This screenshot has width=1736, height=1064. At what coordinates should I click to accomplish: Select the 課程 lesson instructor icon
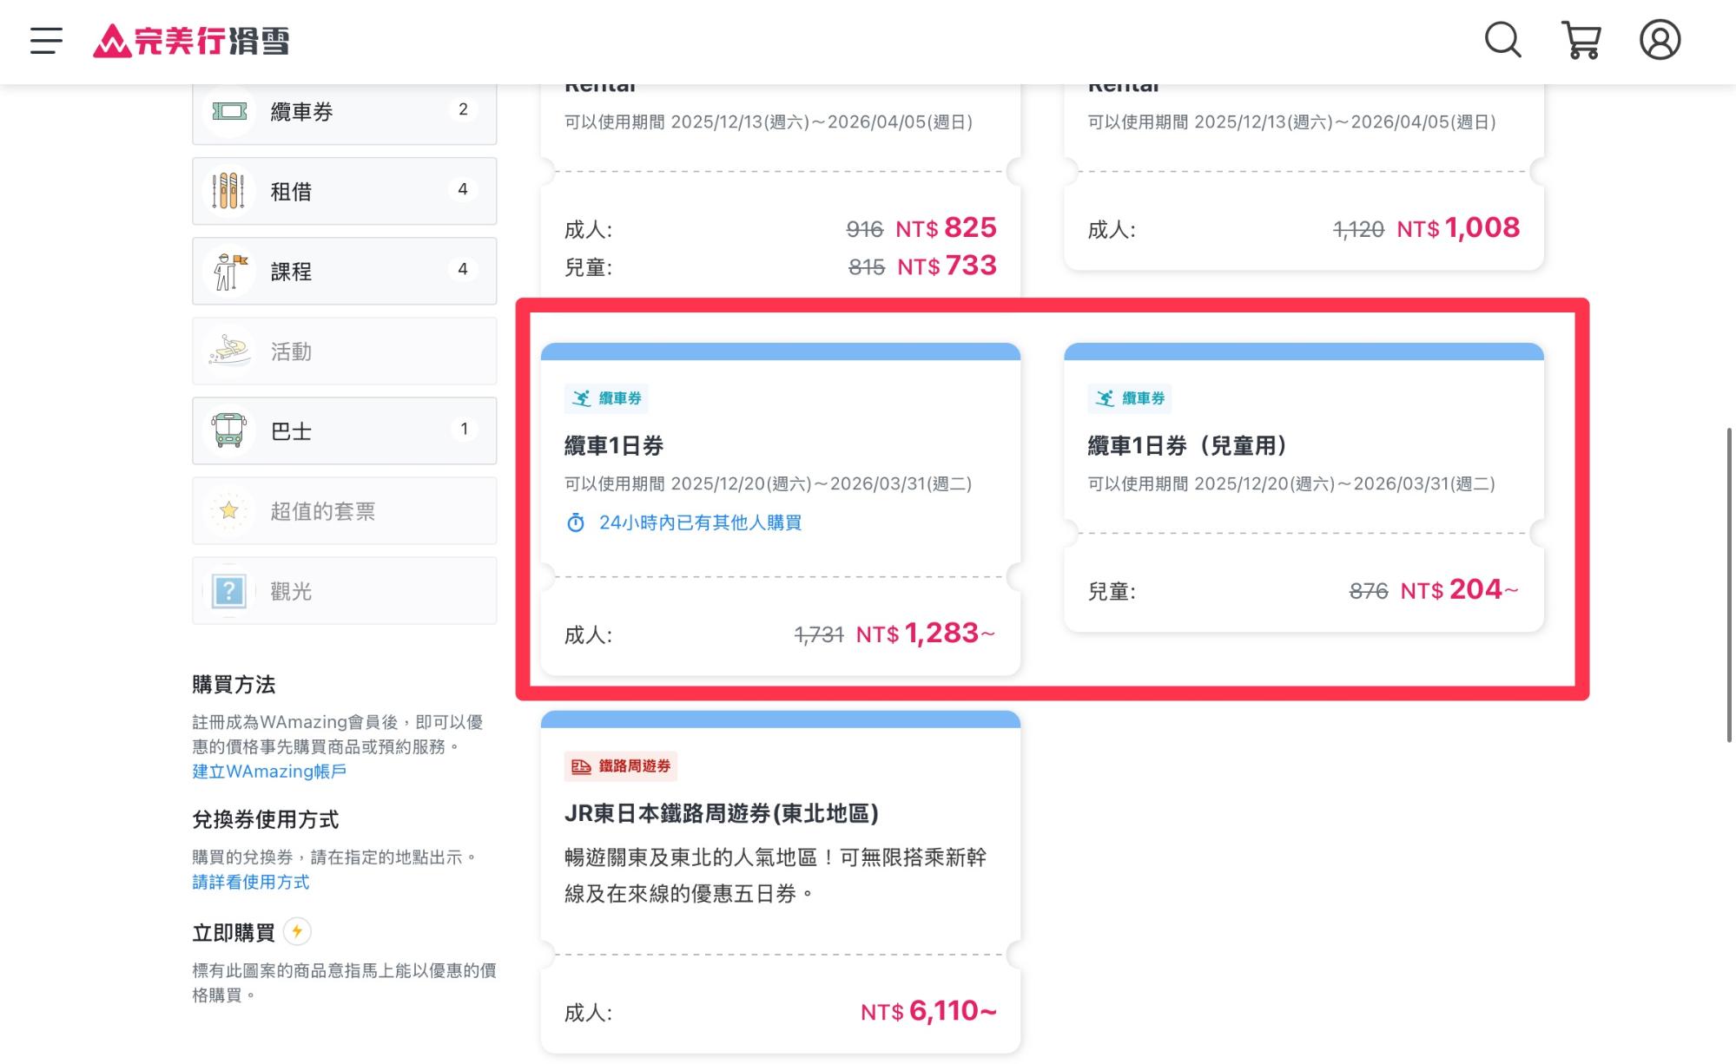point(228,271)
